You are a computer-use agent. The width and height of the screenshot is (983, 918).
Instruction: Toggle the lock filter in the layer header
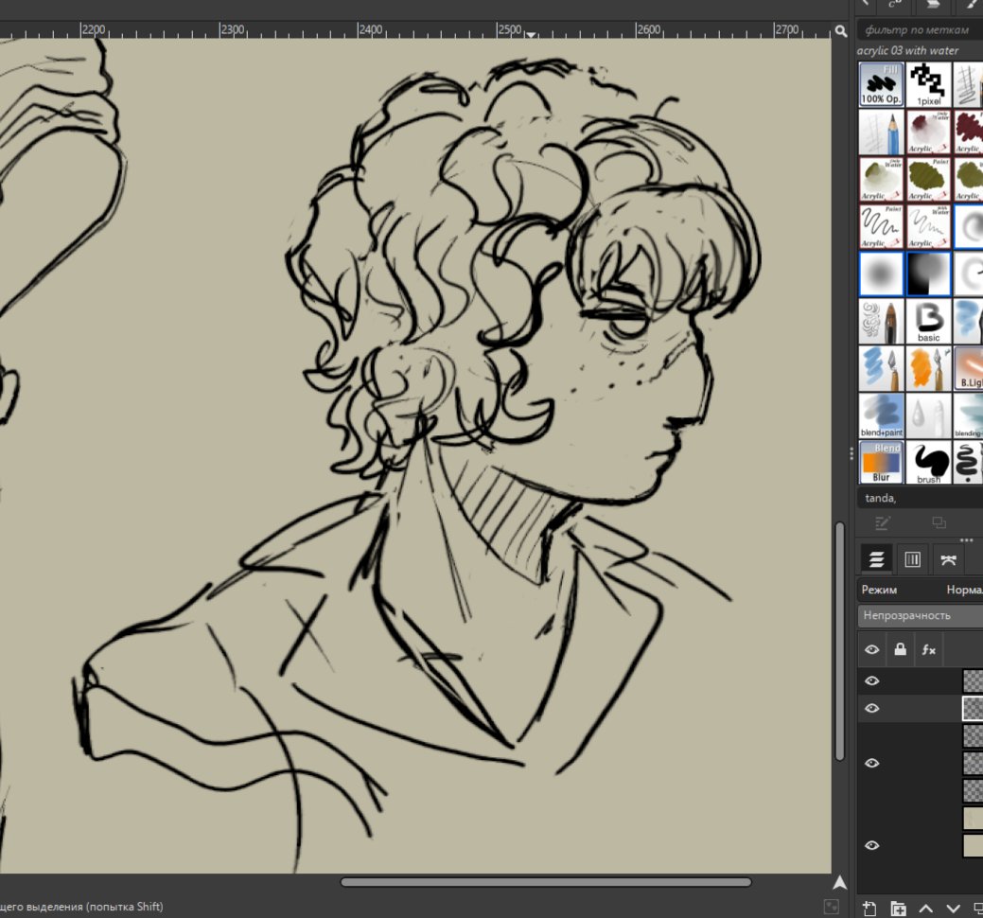coord(901,649)
